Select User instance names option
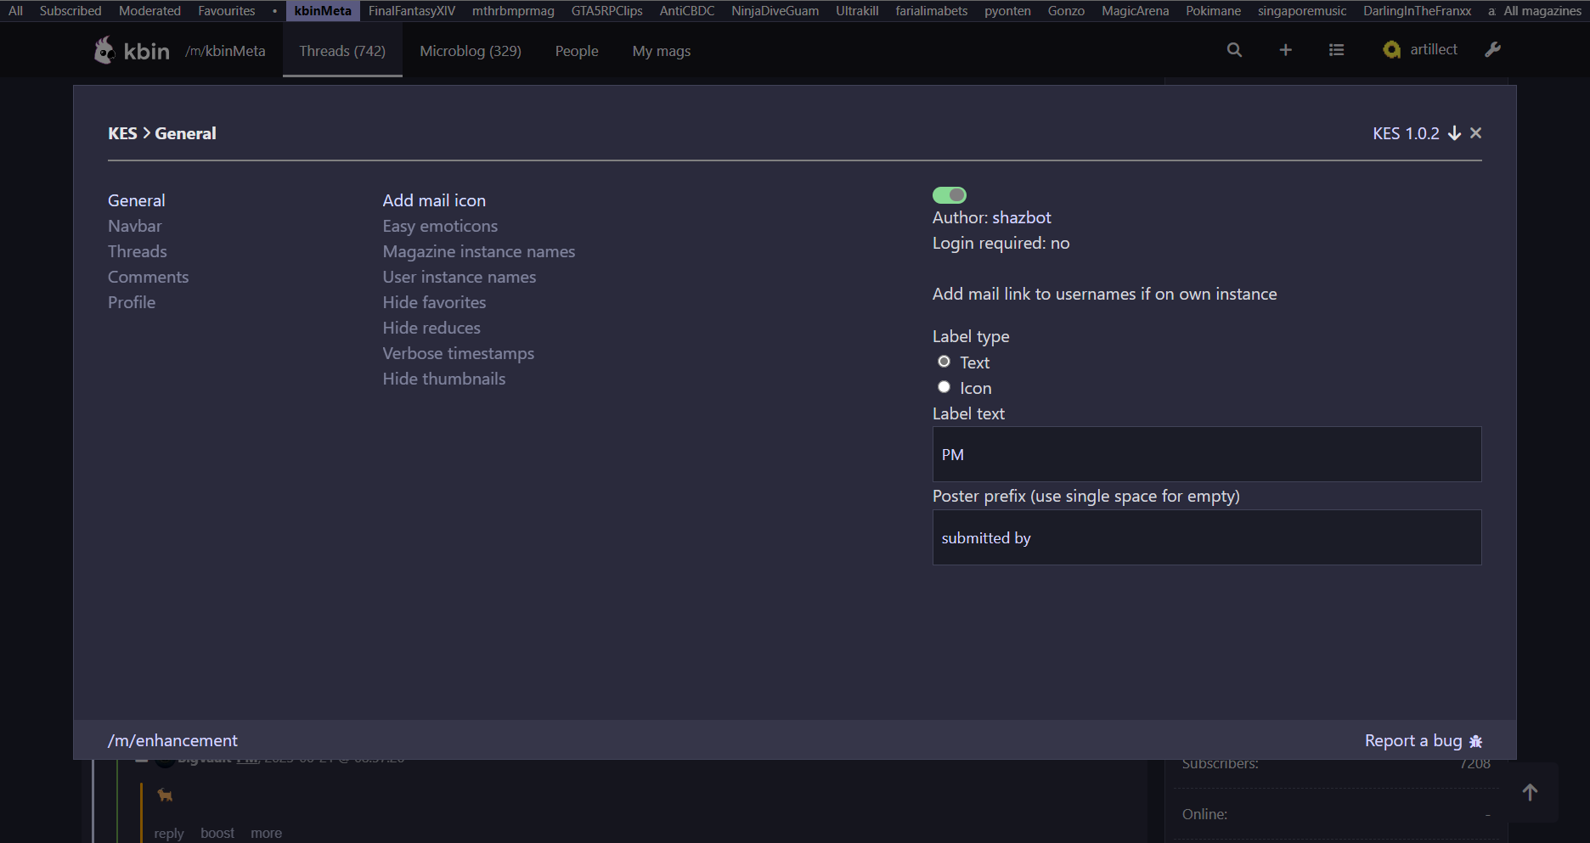The width and height of the screenshot is (1590, 843). click(460, 277)
